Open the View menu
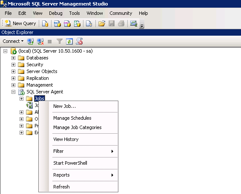Screen dimensions: 241x194 coord(37,13)
